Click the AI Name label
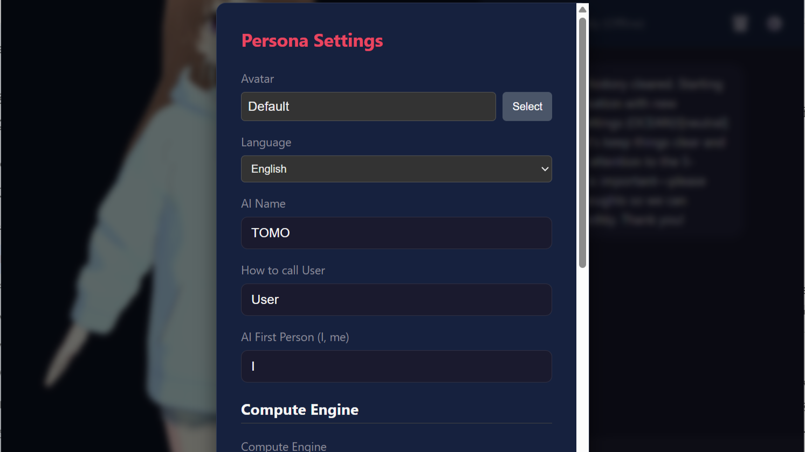Screen dimensions: 805x452 coord(263,204)
